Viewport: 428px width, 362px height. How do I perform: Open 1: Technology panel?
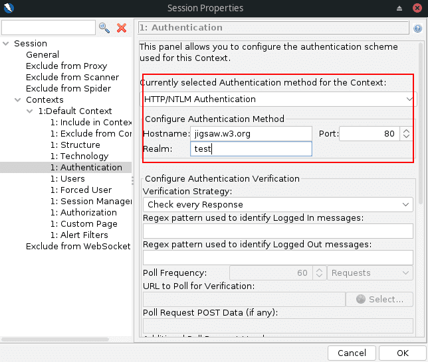80,156
